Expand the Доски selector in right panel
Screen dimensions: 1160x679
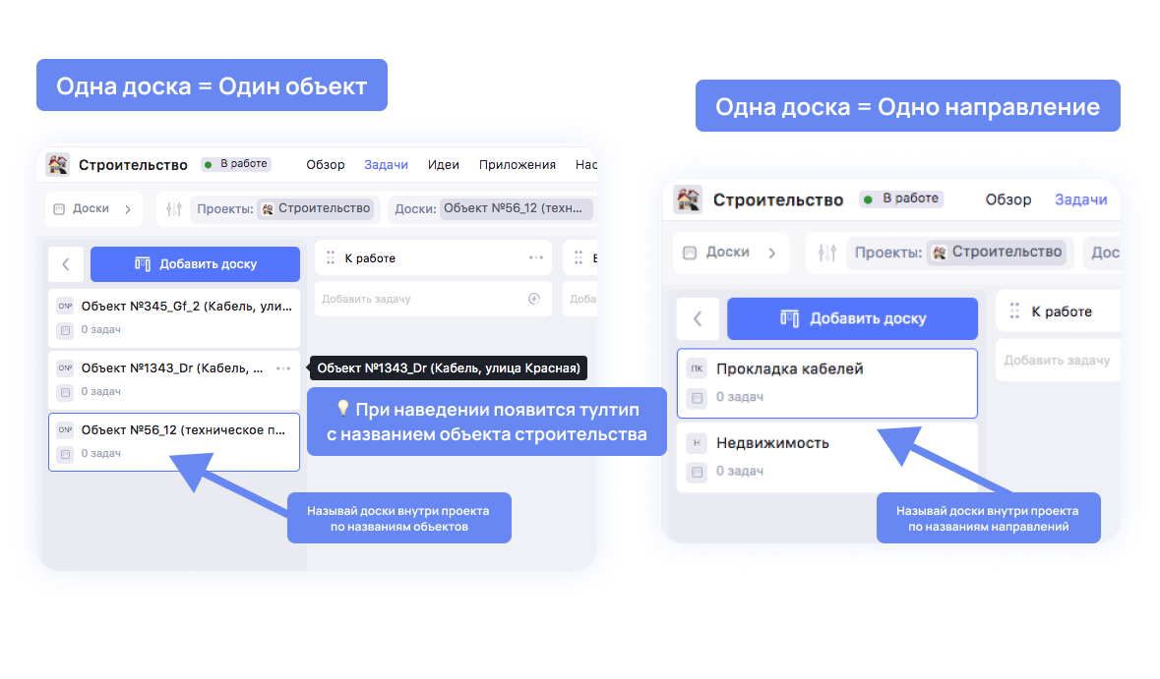pyautogui.click(x=730, y=253)
